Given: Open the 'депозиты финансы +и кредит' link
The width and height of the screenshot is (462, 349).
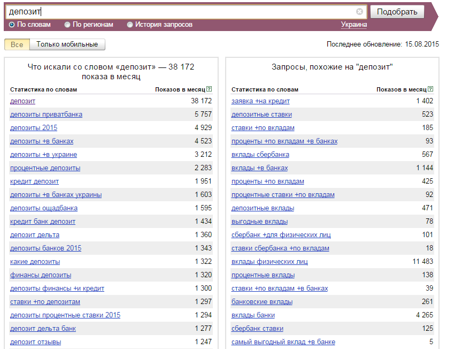Looking at the screenshot, I should [57, 289].
